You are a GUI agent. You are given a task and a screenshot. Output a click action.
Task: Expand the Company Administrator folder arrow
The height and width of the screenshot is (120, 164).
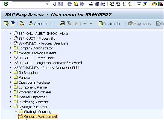pyautogui.click(x=10, y=48)
